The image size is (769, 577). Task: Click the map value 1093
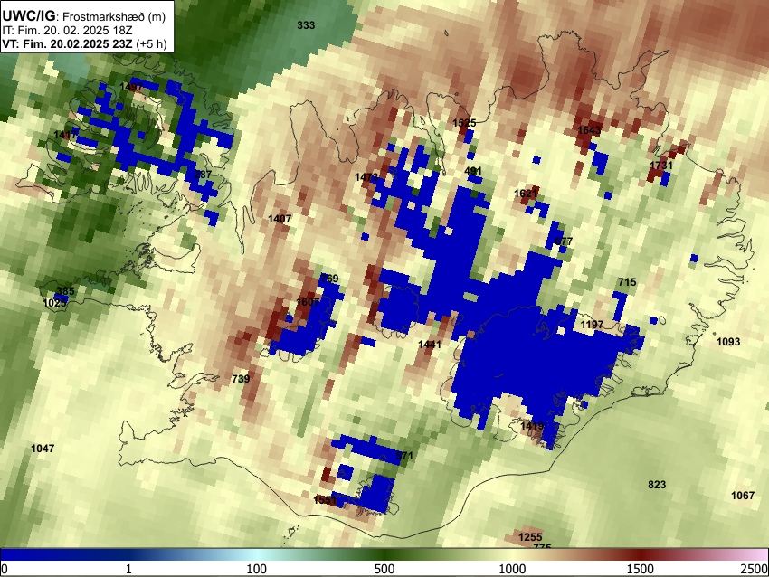click(x=729, y=342)
